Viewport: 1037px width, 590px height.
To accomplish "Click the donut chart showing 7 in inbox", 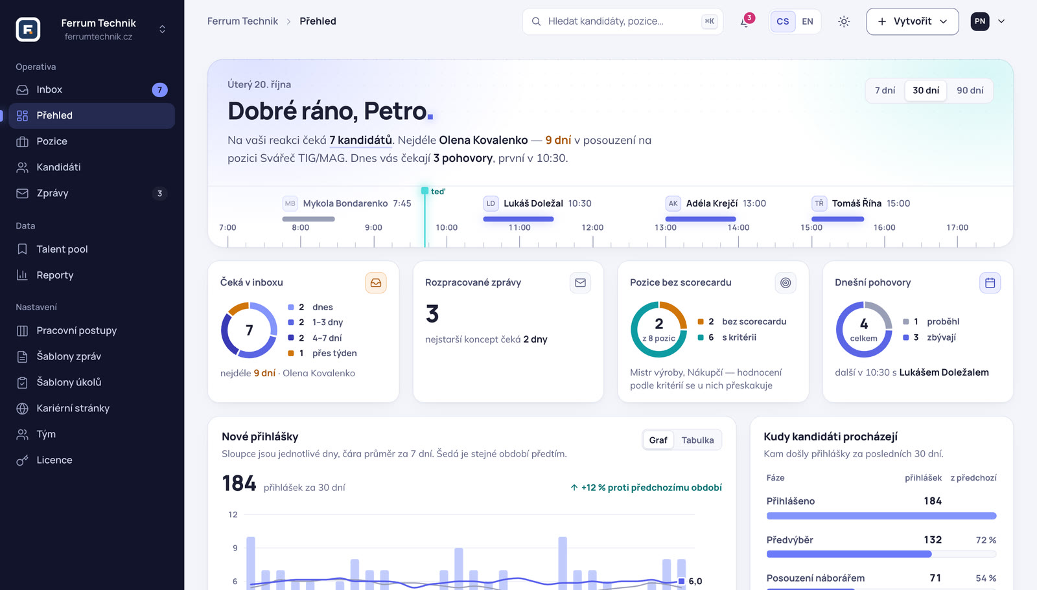I will point(249,330).
